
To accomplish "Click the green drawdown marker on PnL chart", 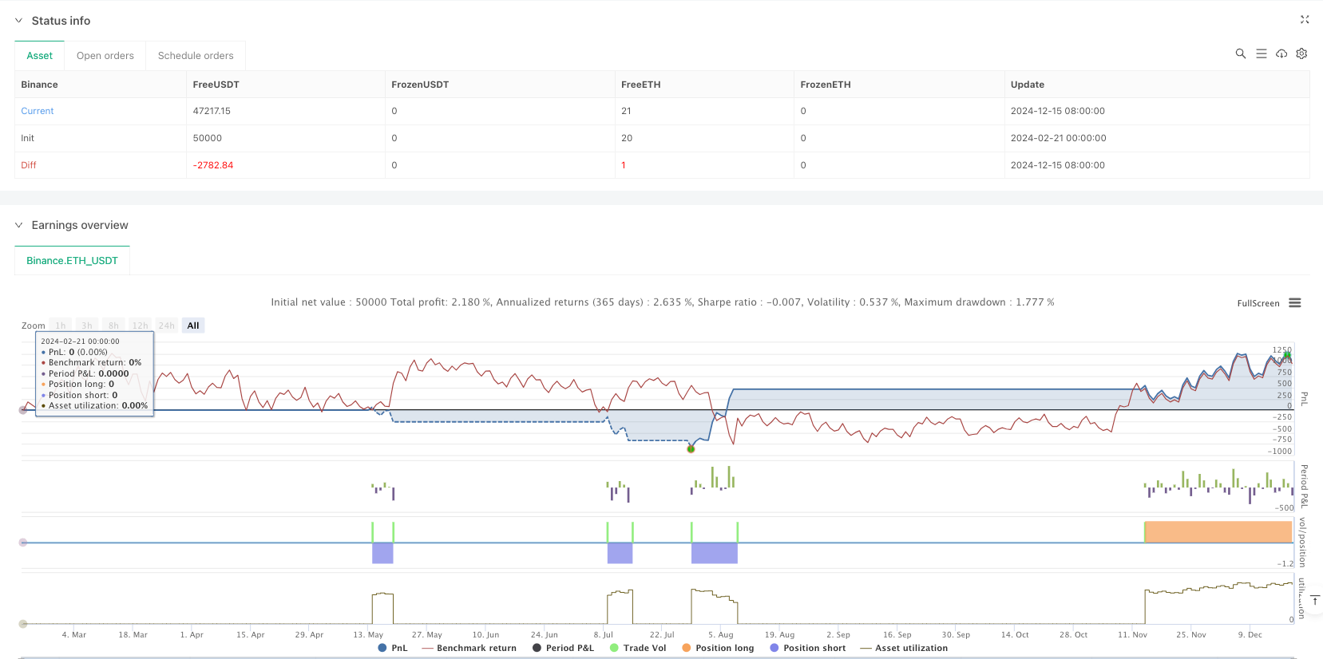I will (691, 449).
